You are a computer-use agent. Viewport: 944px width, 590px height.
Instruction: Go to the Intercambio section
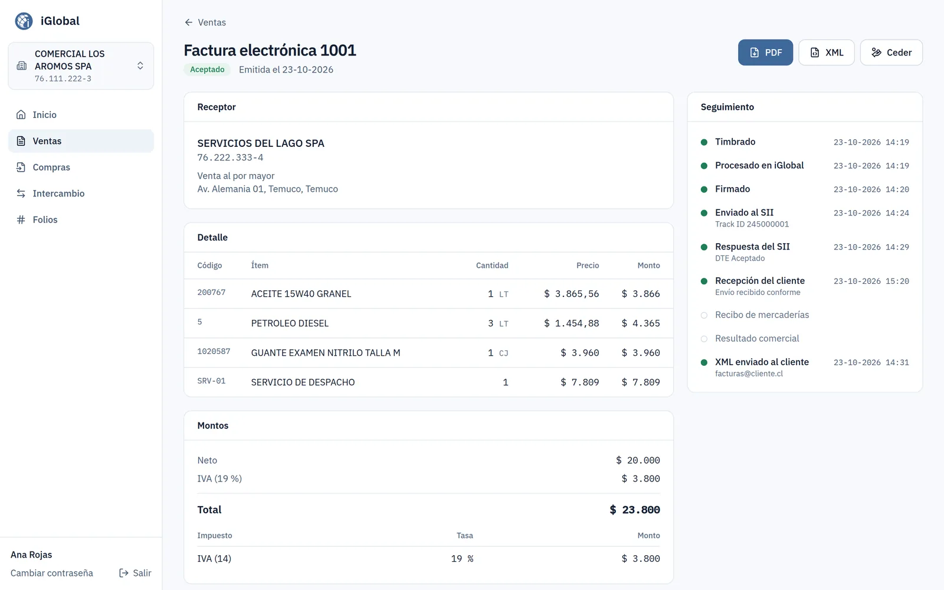81,194
